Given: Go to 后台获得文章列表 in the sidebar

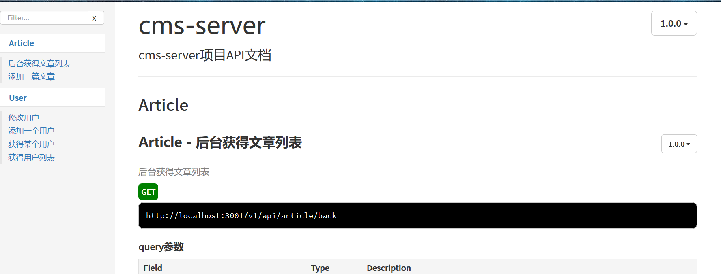Looking at the screenshot, I should click(x=39, y=64).
